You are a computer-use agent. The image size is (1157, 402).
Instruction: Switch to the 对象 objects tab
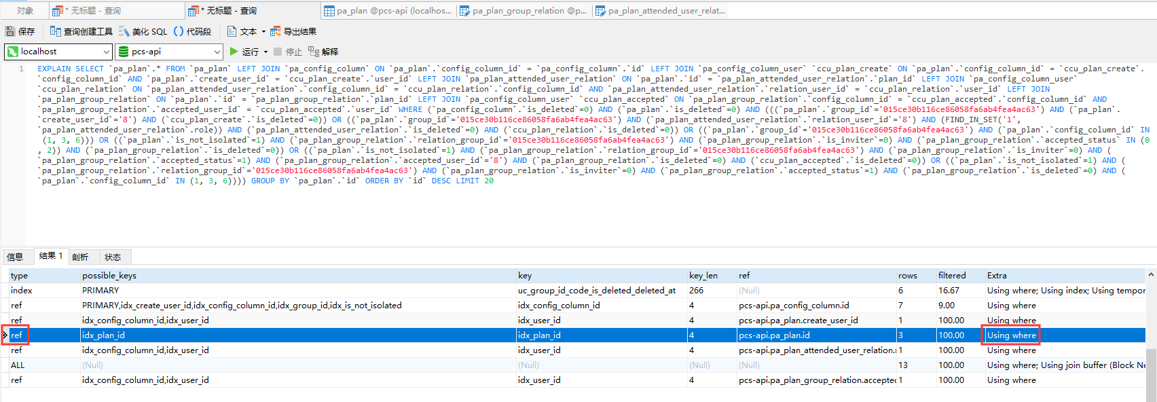tap(25, 10)
